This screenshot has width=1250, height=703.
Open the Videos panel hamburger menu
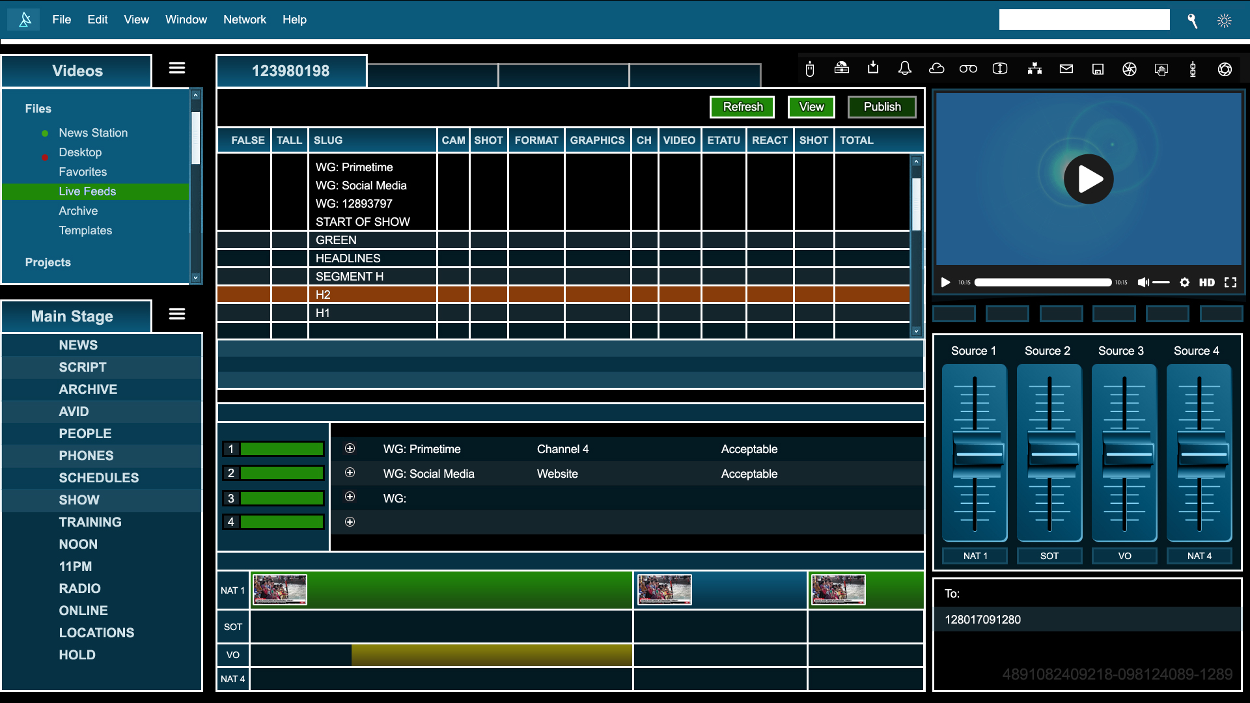point(177,68)
